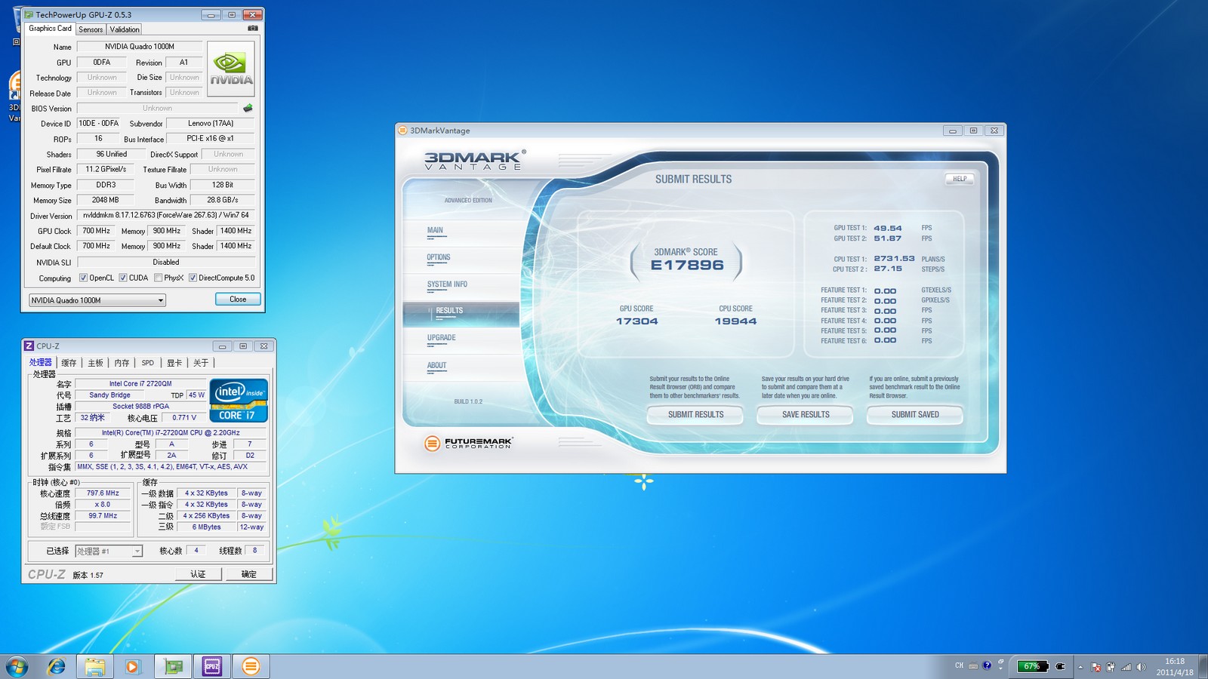Click the AC power plug icon beside battery
The height and width of the screenshot is (679, 1208).
pos(1060,666)
